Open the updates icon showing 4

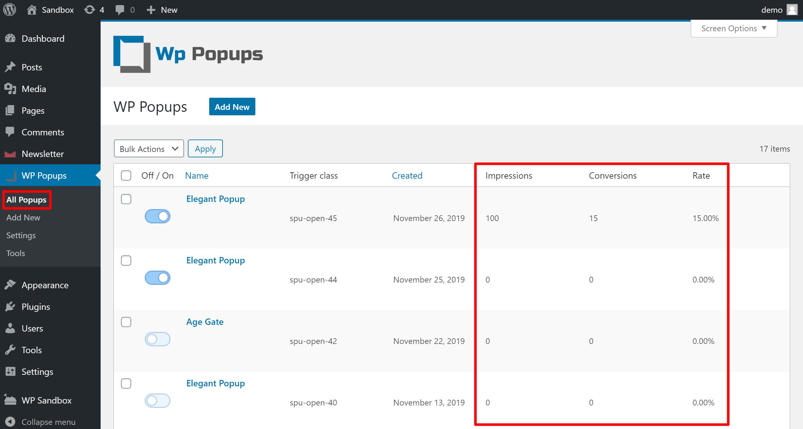point(89,10)
